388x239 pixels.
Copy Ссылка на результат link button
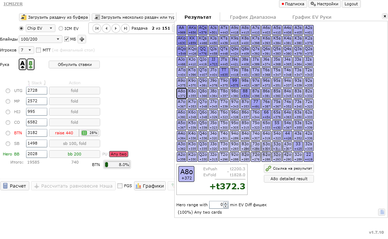pyautogui.click(x=289, y=168)
